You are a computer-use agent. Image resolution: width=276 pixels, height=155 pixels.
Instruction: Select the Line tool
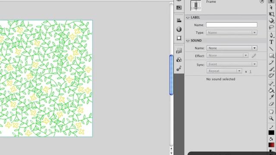271,49
